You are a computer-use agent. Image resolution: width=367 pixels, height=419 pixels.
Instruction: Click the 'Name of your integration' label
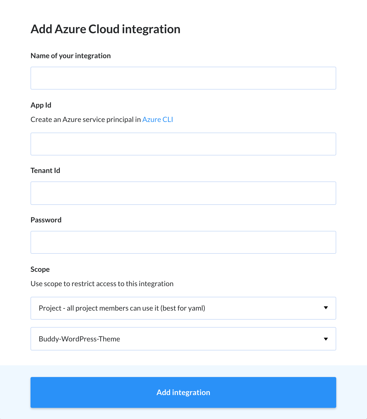coord(71,56)
